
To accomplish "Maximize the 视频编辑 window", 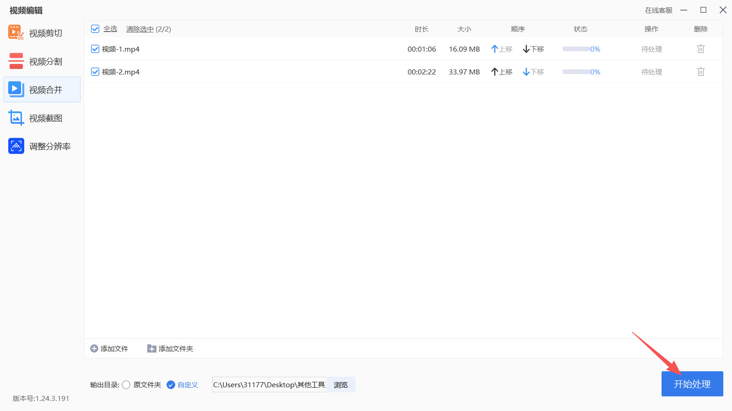I will [x=704, y=10].
